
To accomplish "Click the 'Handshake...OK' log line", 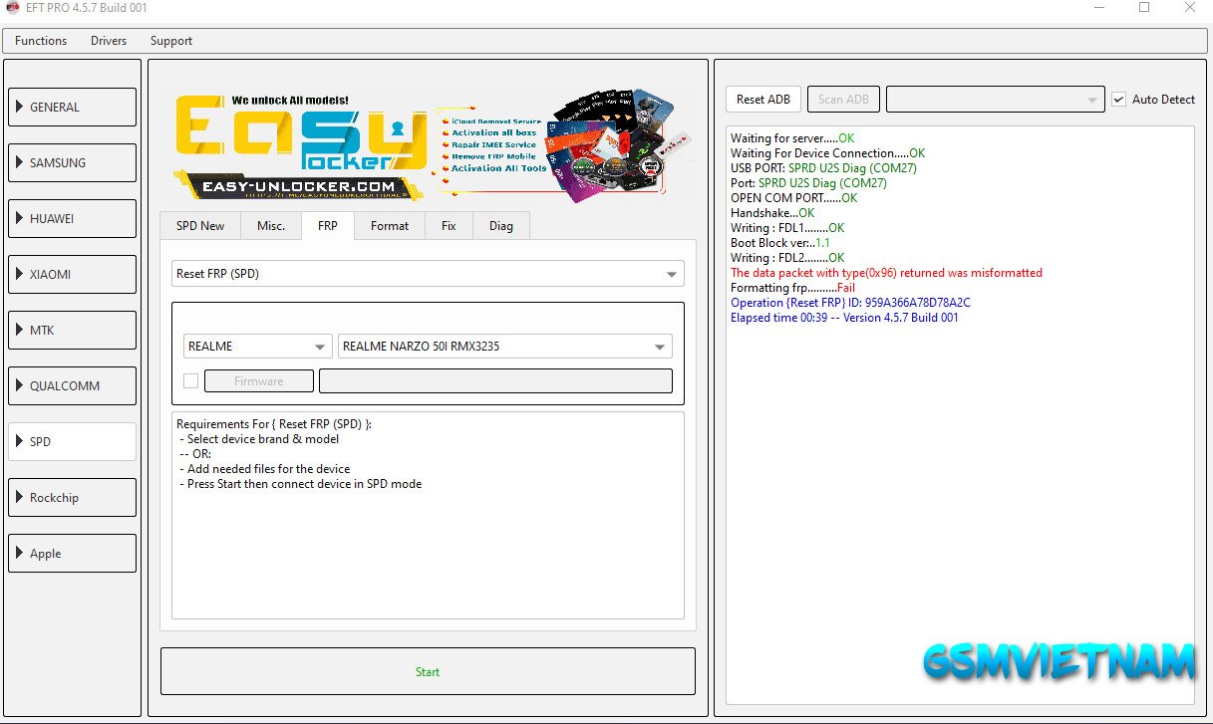I will 772,213.
